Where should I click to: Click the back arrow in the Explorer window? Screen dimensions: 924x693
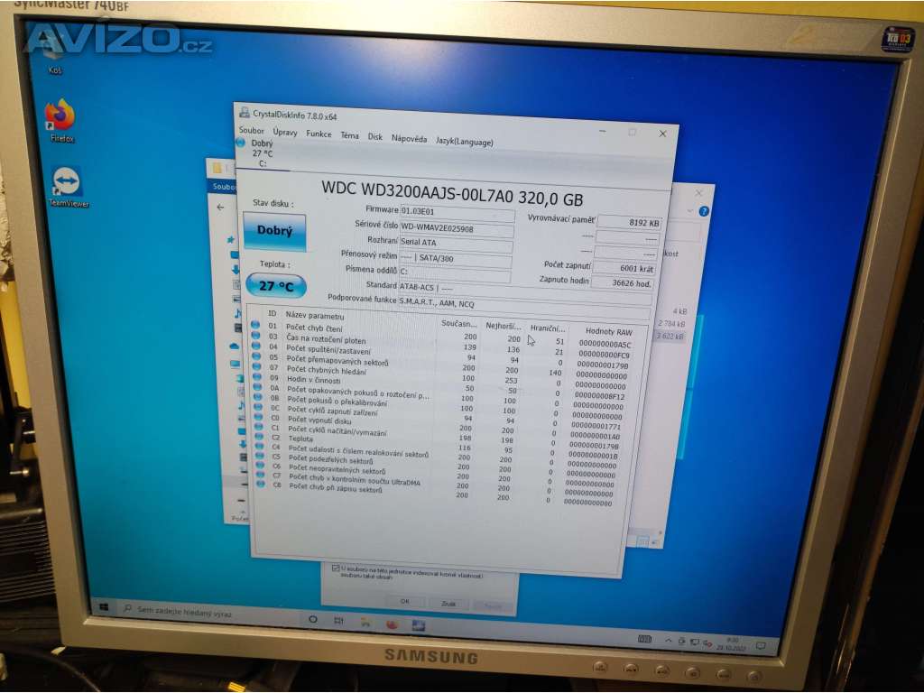(220, 208)
